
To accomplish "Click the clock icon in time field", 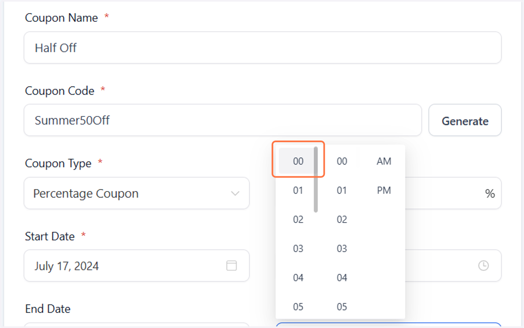I will (x=483, y=266).
